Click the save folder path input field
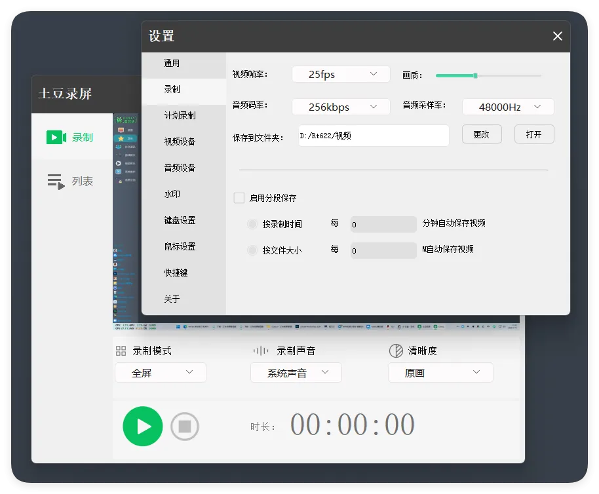 pyautogui.click(x=373, y=134)
